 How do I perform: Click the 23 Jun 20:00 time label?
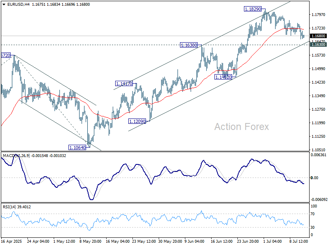click(x=248, y=241)
